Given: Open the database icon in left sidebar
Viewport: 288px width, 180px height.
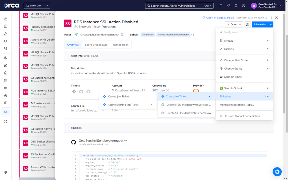Looking at the screenshot, I should (6, 88).
